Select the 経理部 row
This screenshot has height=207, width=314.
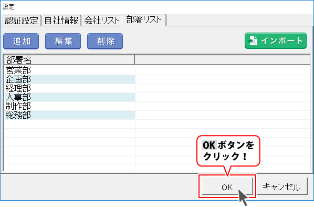click(x=157, y=88)
